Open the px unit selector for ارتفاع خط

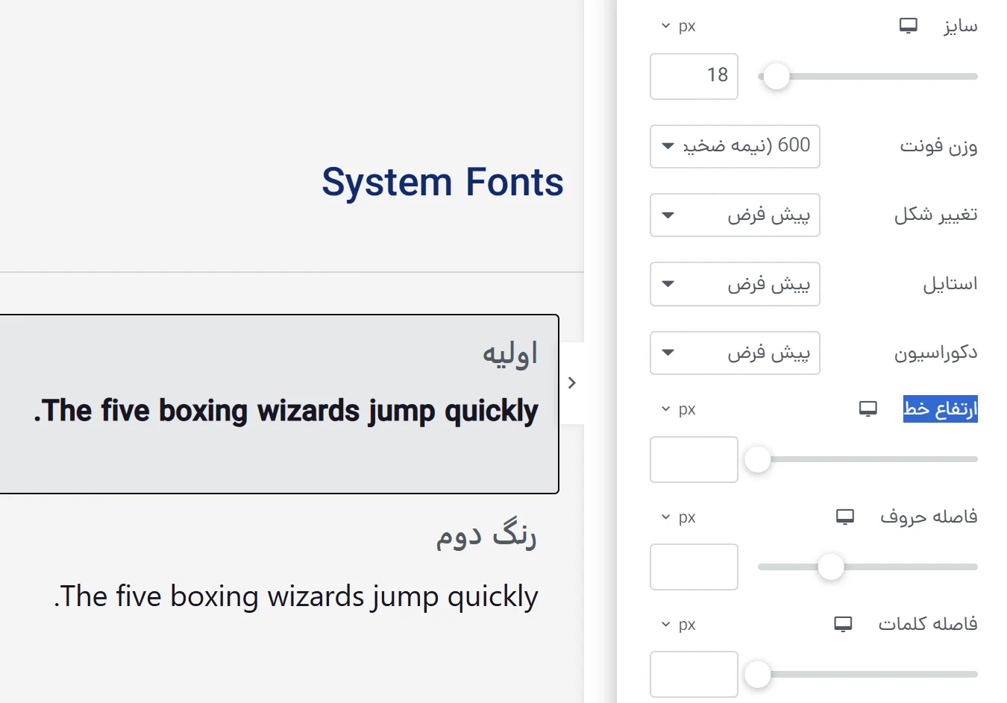tap(676, 409)
